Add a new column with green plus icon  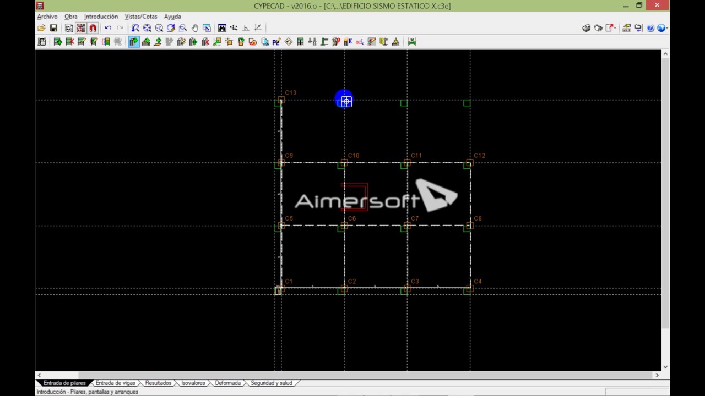58,42
